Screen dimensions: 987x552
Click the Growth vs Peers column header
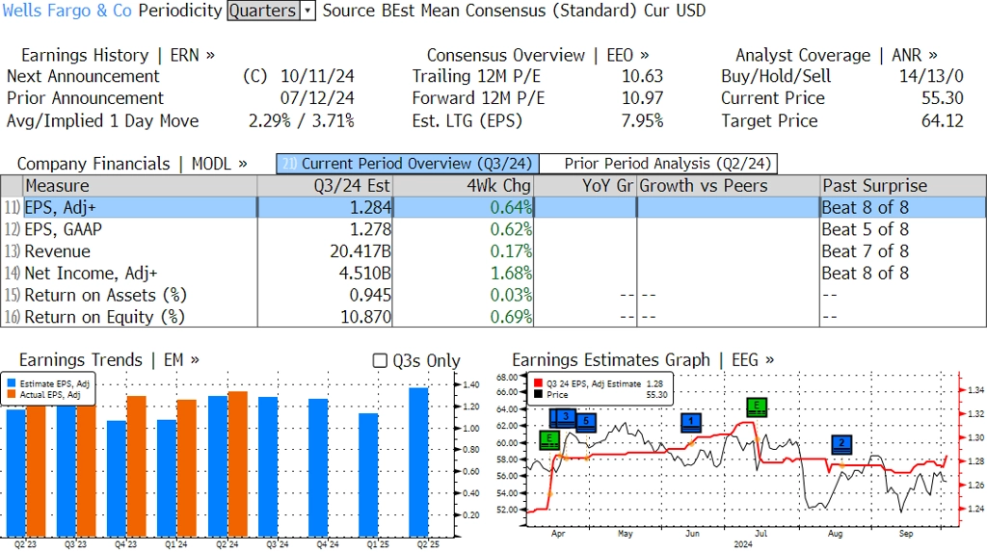[x=729, y=186]
